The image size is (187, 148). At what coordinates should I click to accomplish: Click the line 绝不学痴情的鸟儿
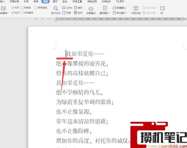click(x=79, y=92)
